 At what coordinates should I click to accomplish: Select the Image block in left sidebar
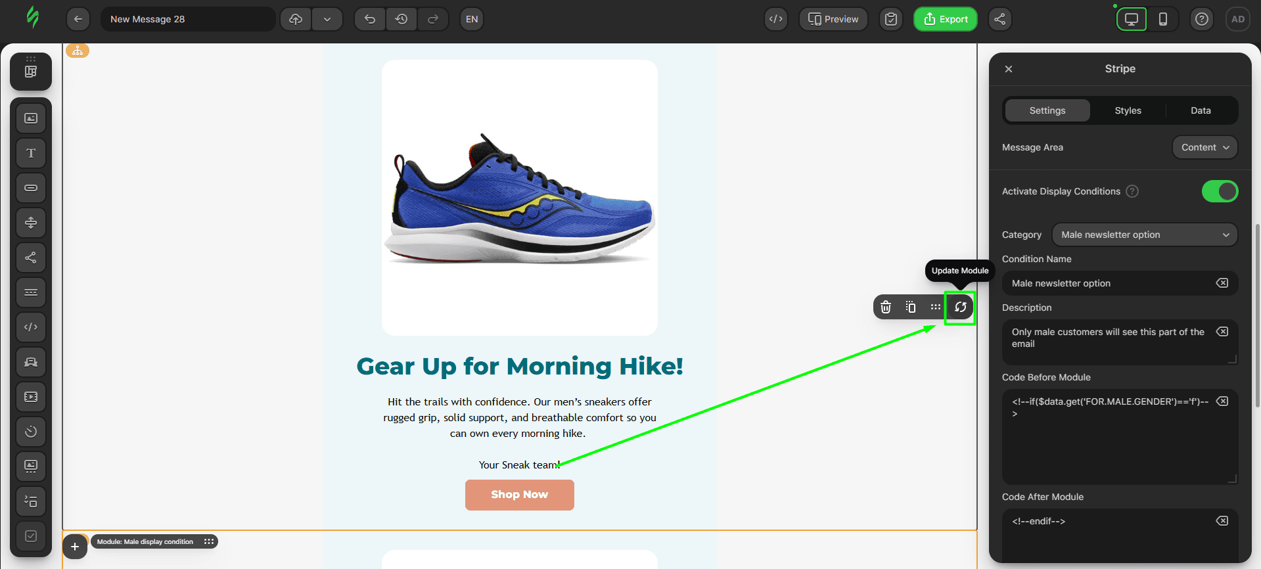coord(31,118)
